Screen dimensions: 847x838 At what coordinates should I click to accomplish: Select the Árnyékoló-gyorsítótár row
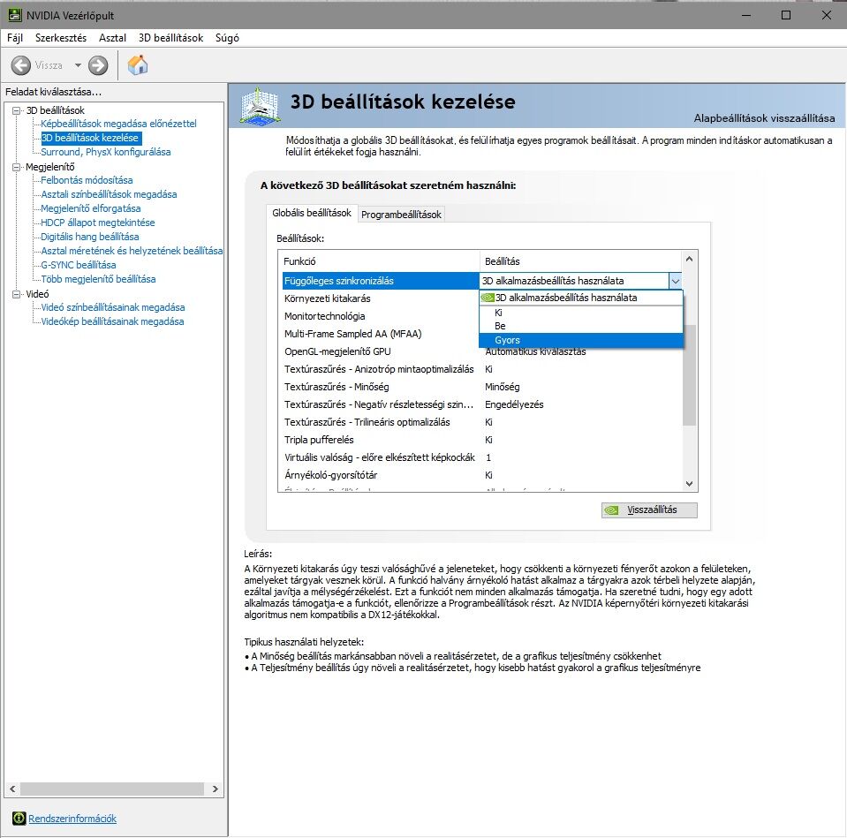[482, 475]
